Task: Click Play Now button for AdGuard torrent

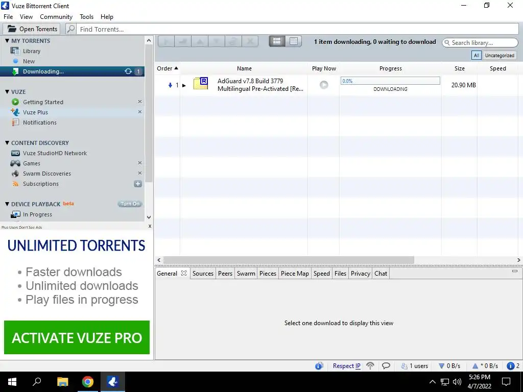Action: (323, 85)
